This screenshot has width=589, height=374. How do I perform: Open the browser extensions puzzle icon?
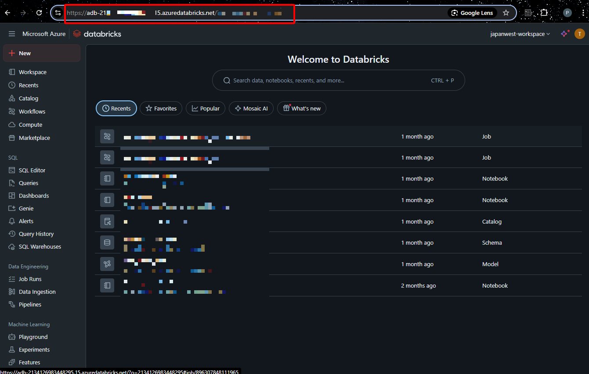pos(544,13)
